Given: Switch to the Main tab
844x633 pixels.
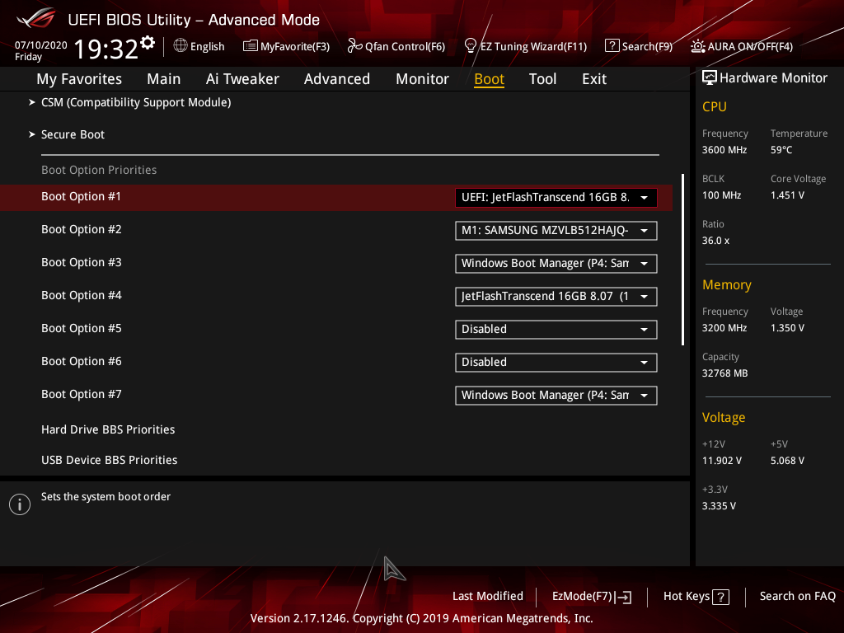Looking at the screenshot, I should [164, 79].
